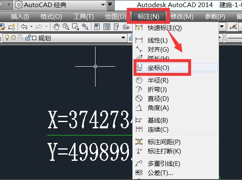The height and width of the screenshot is (180, 242).
Task: Toggle layer freeze sun icon for 规划
Action: tap(14, 37)
